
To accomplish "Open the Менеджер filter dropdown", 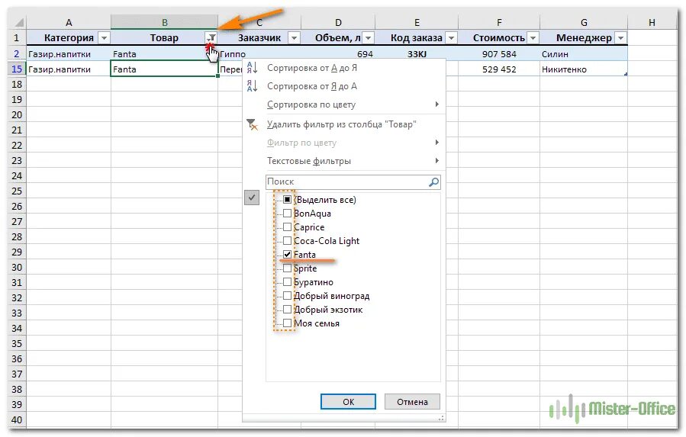I will [x=621, y=38].
